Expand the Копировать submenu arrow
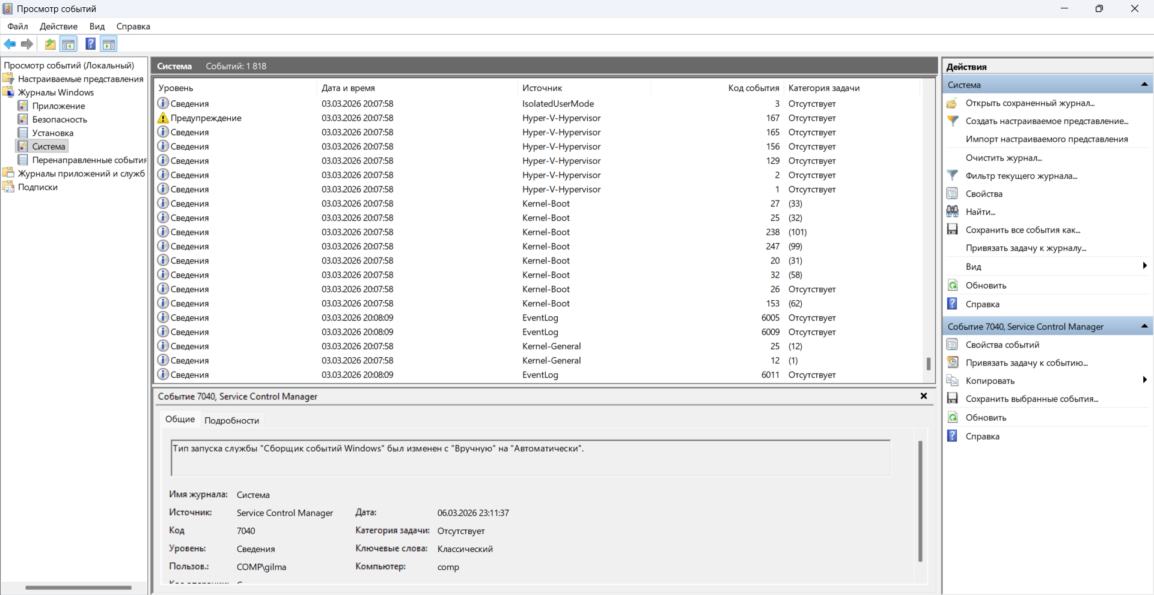 tap(1144, 380)
